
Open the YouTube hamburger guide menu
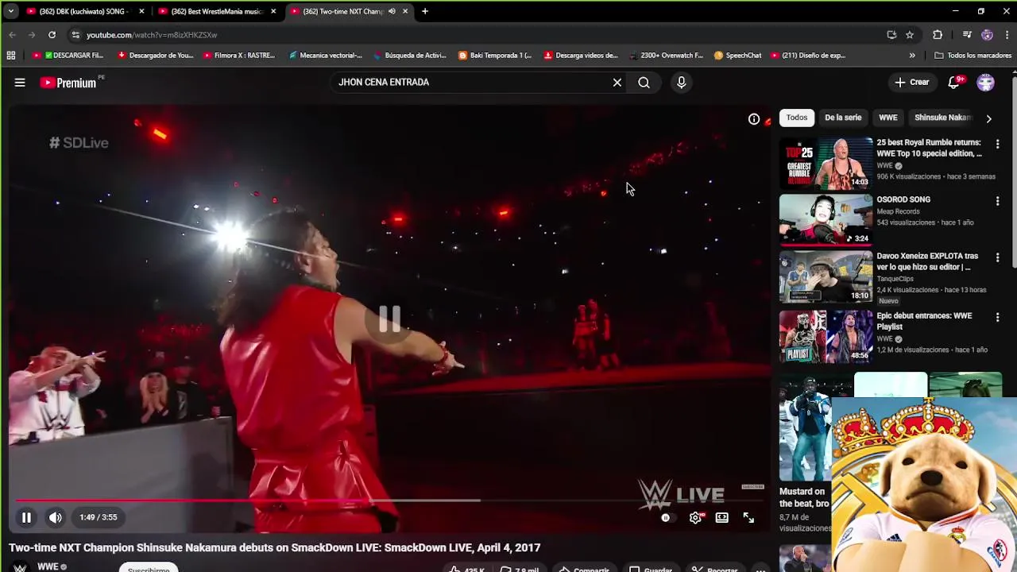tap(20, 83)
